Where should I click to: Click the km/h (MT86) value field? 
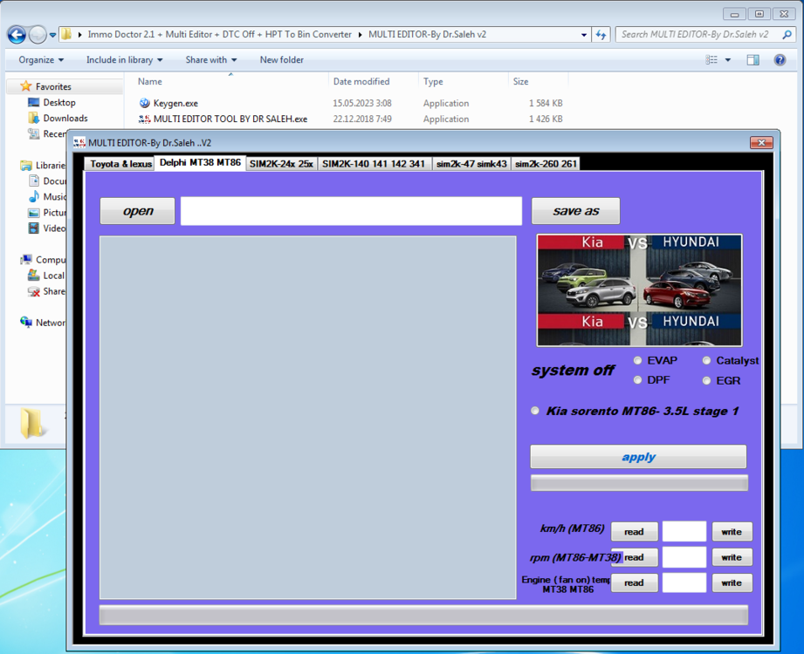click(x=684, y=531)
